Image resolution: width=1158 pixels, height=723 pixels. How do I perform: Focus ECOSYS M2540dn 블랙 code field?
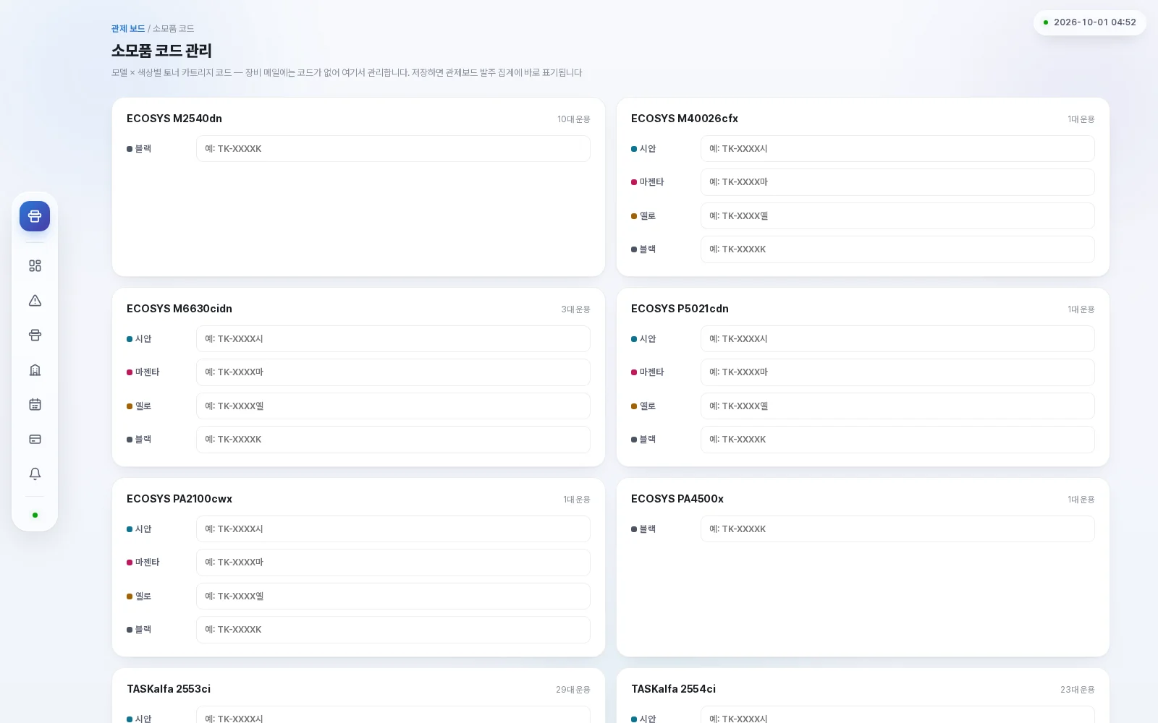[393, 149]
